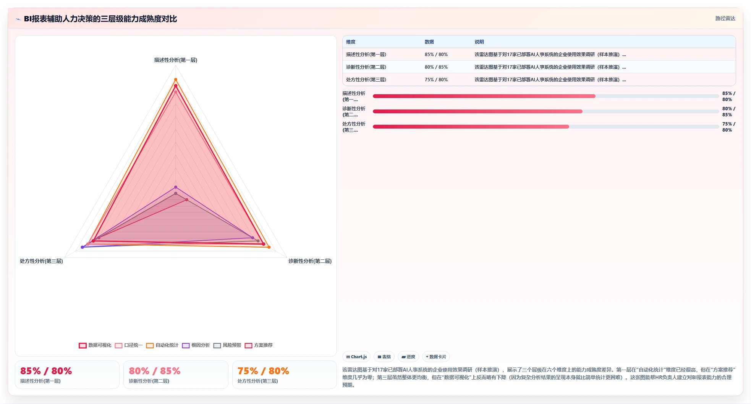Viewport: 751px width, 404px height.
Task: Toggle the 风险预警 legend series
Action: click(227, 345)
